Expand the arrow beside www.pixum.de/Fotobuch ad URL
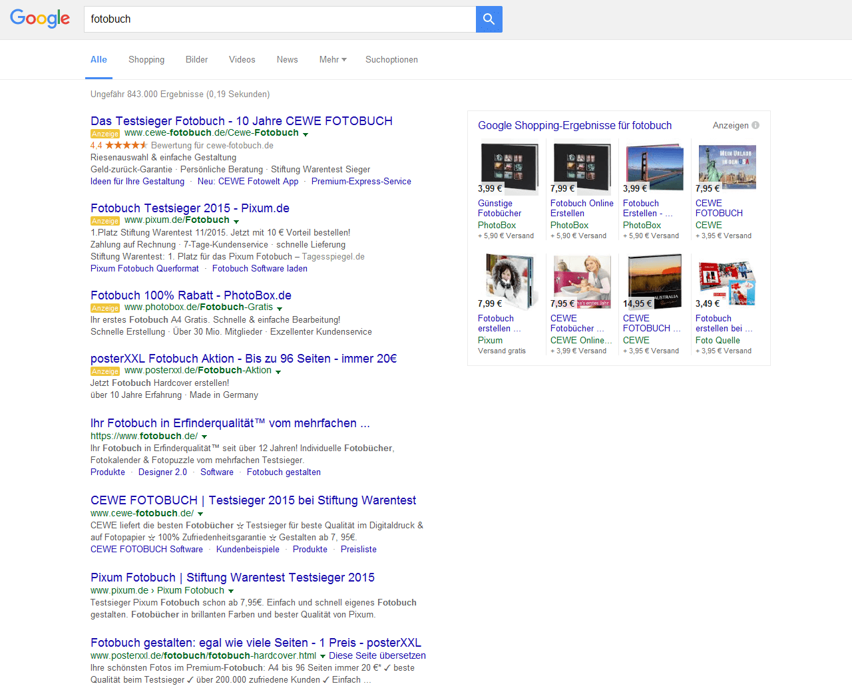Viewport: 852px width, 692px height. click(x=236, y=221)
